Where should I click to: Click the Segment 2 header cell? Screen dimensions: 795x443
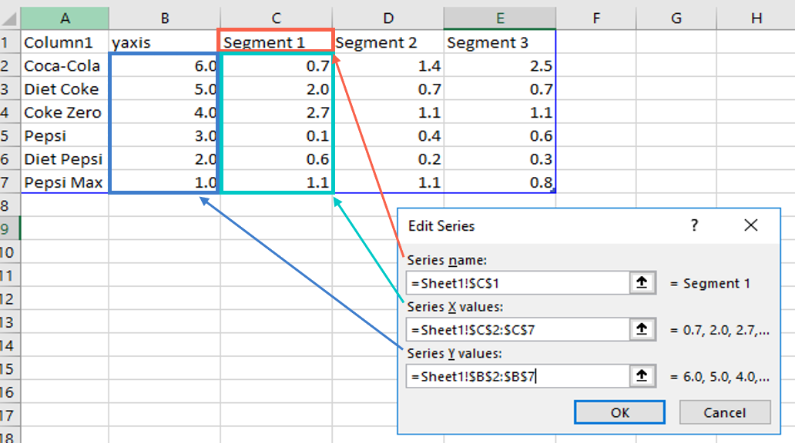click(x=387, y=42)
